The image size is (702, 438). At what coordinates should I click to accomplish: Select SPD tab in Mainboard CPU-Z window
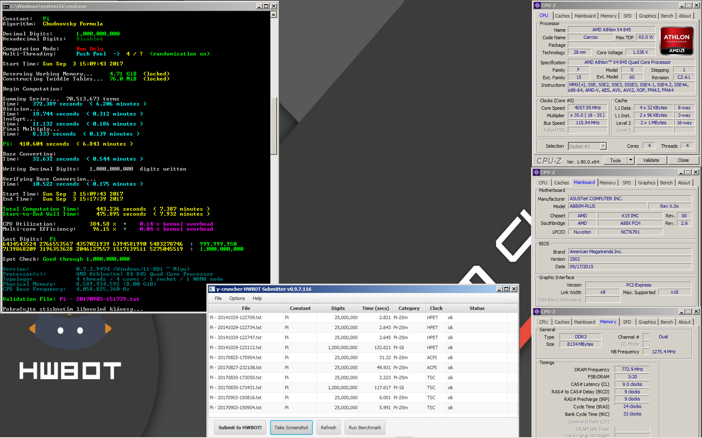click(x=627, y=183)
